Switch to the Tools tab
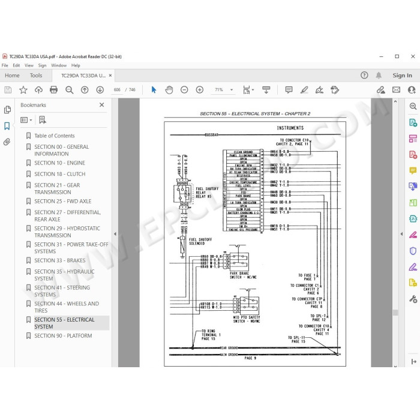420x420 pixels. point(36,76)
